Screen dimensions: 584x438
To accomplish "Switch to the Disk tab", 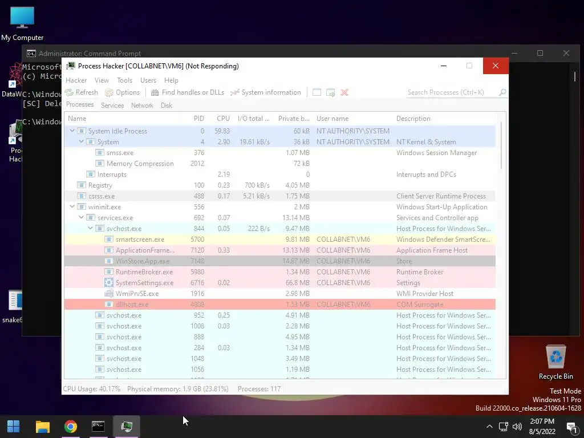I will 167,106.
